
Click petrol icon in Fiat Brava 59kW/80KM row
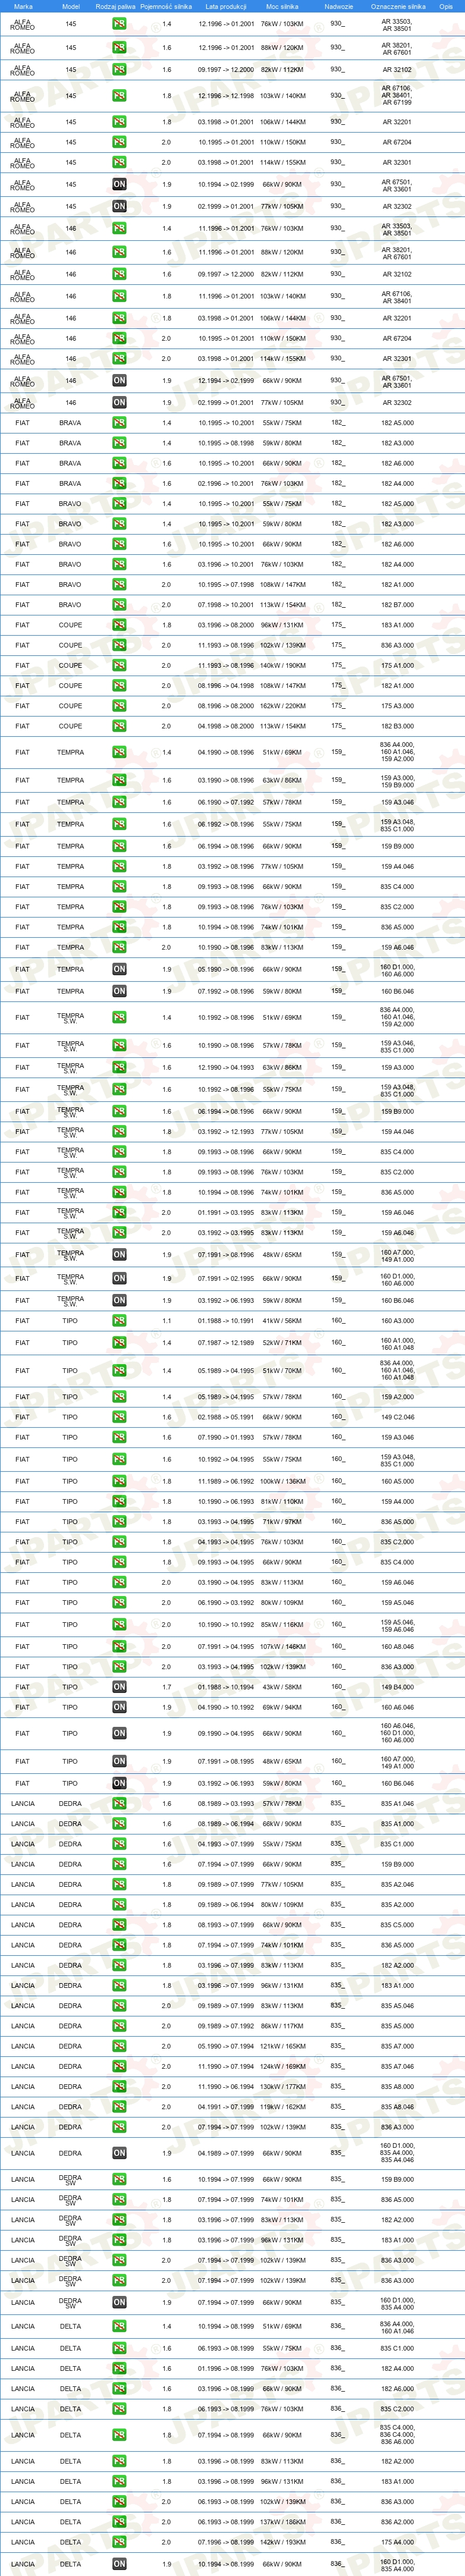pyautogui.click(x=119, y=443)
